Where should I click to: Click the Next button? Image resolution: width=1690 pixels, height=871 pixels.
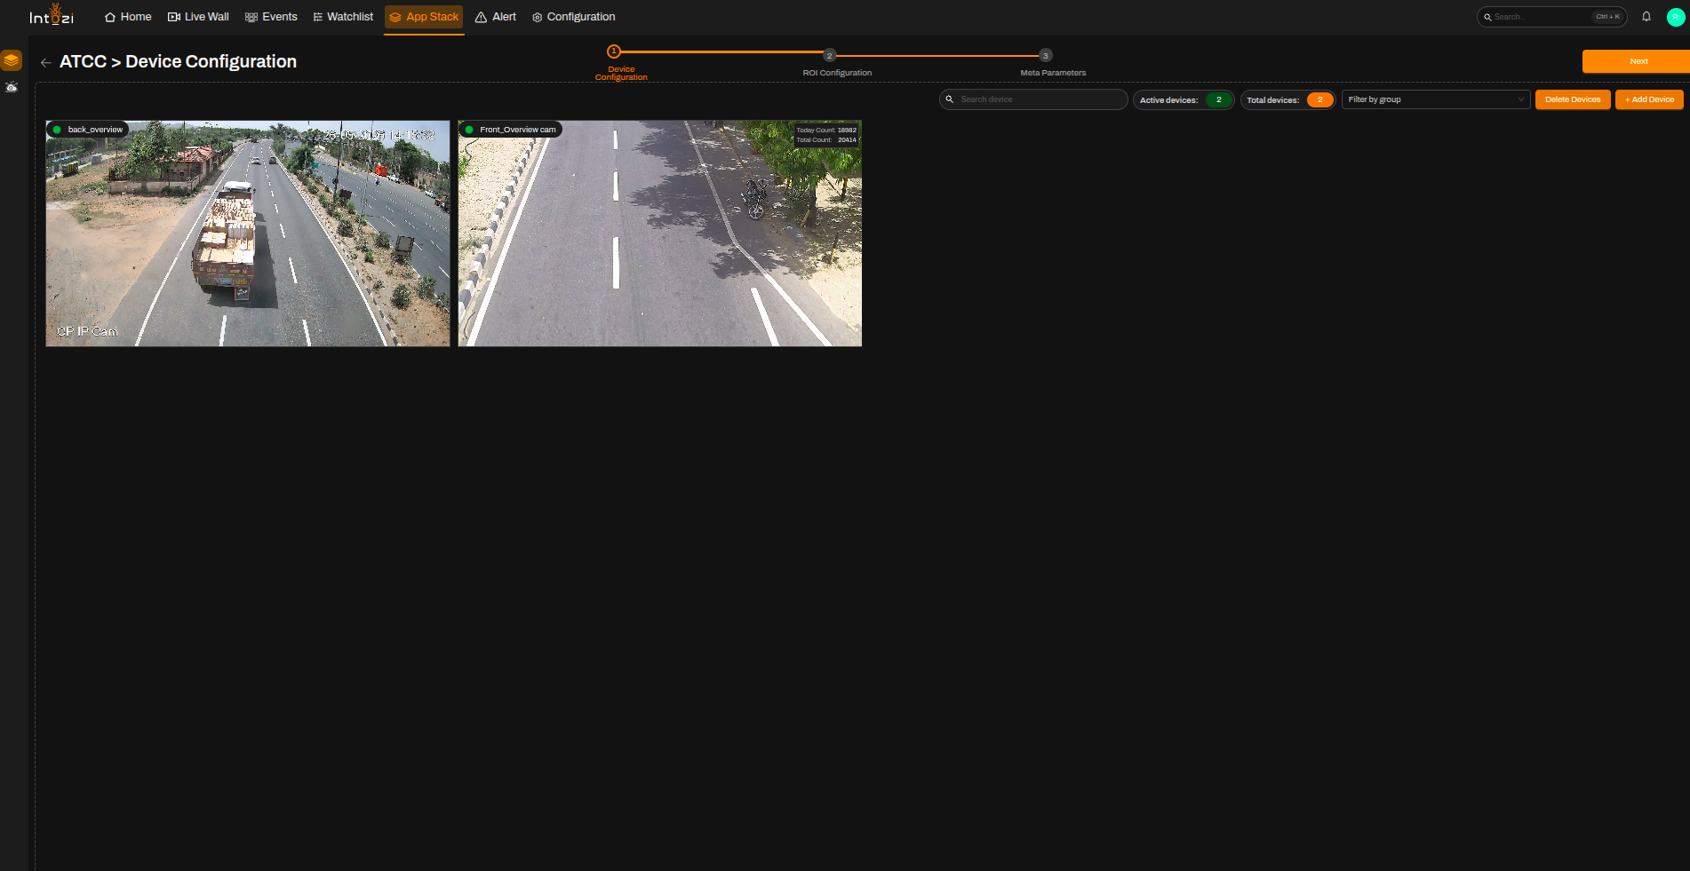tap(1636, 61)
